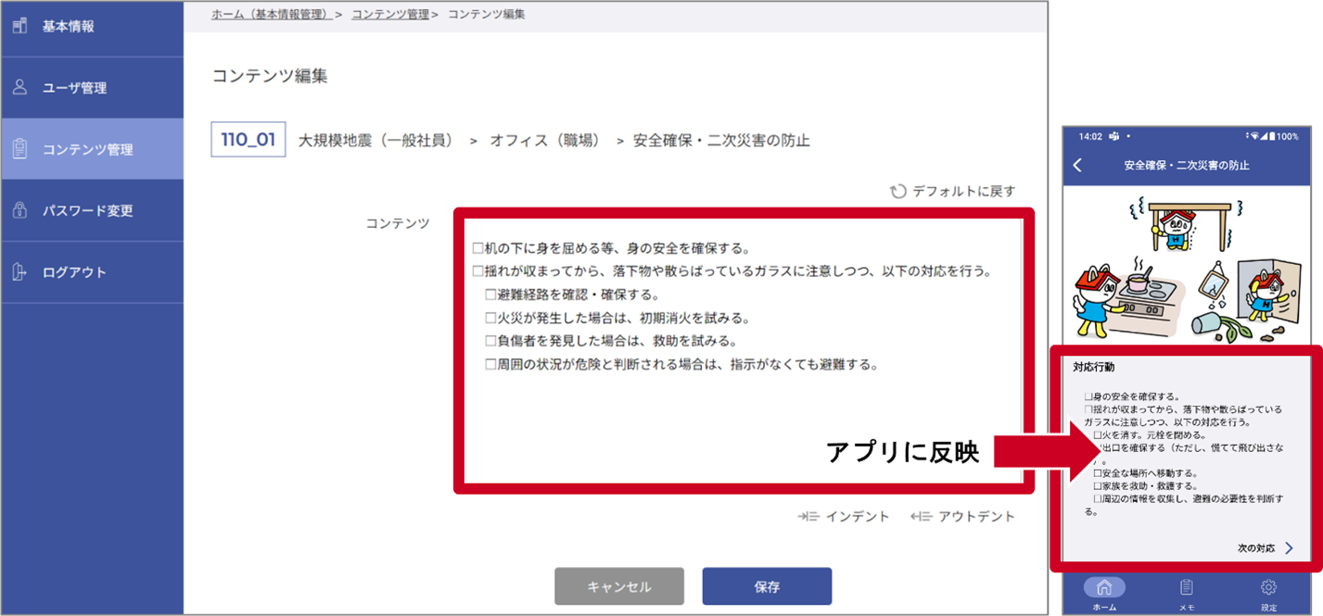Click the 基本情報 sidebar icon

(x=20, y=26)
